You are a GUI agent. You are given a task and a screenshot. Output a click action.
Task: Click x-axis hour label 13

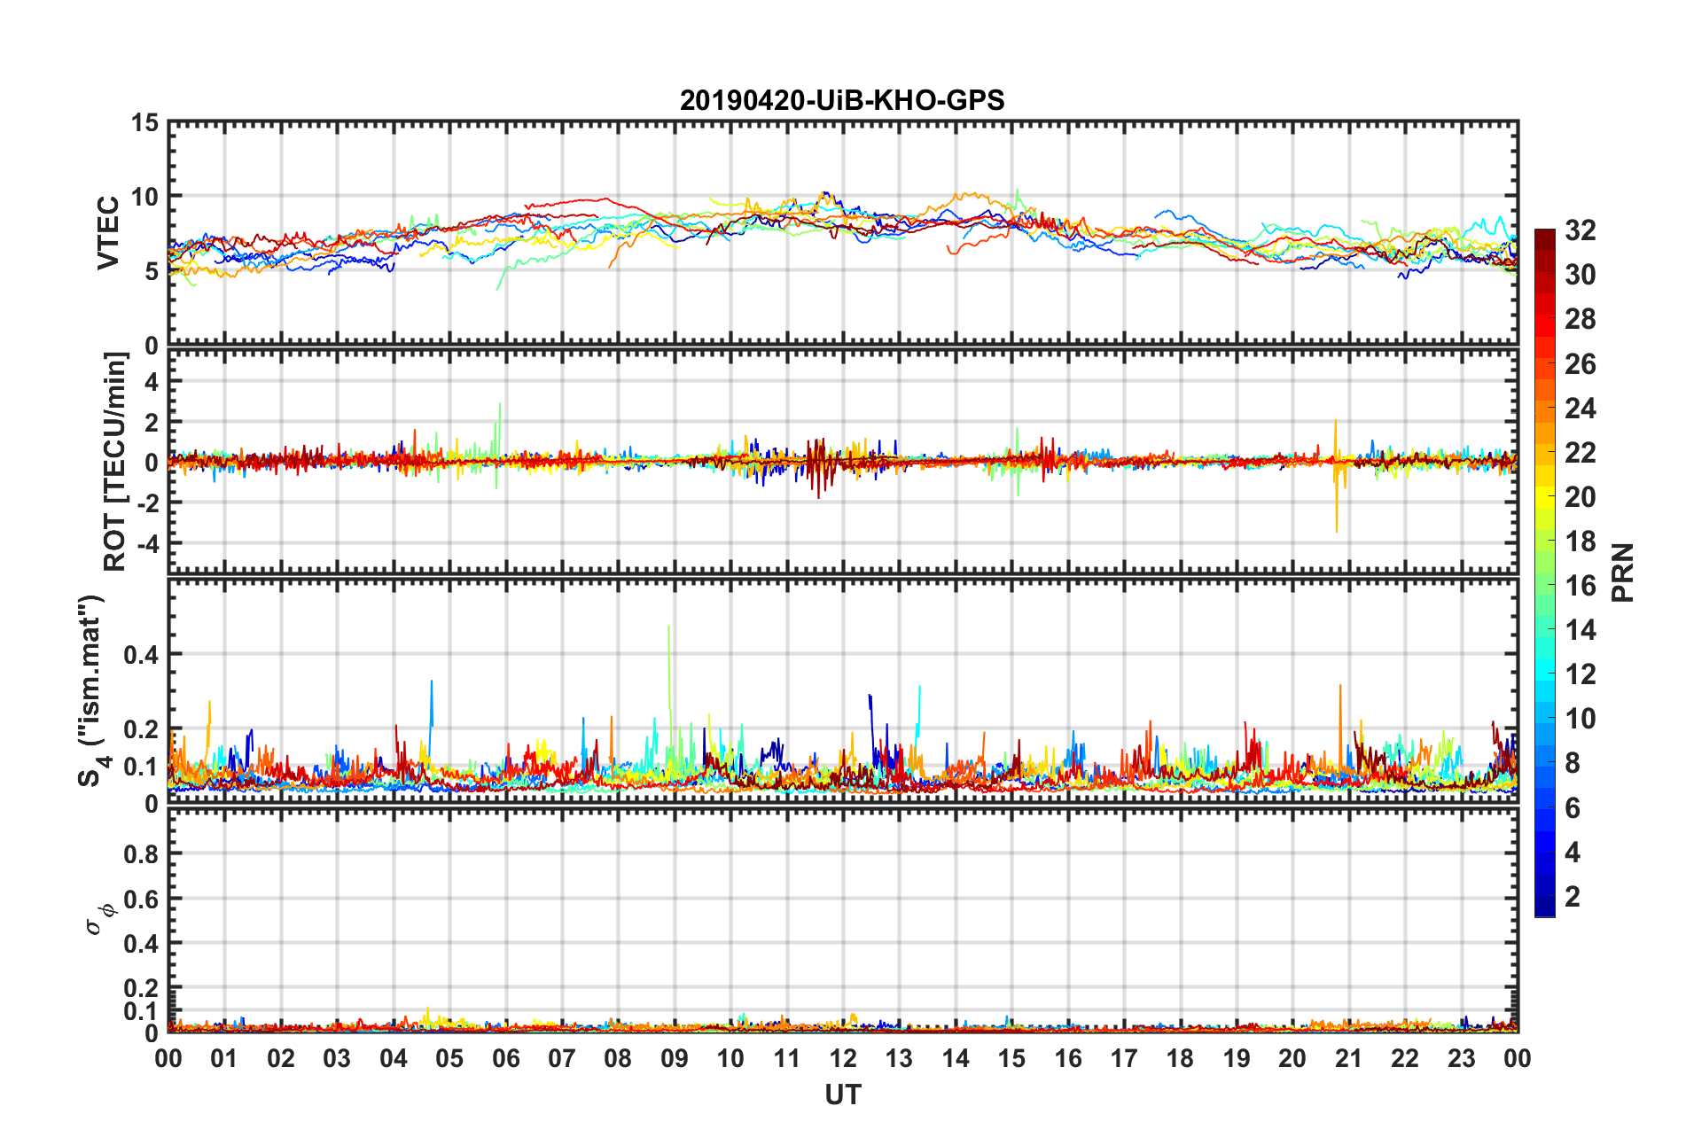(x=899, y=1058)
